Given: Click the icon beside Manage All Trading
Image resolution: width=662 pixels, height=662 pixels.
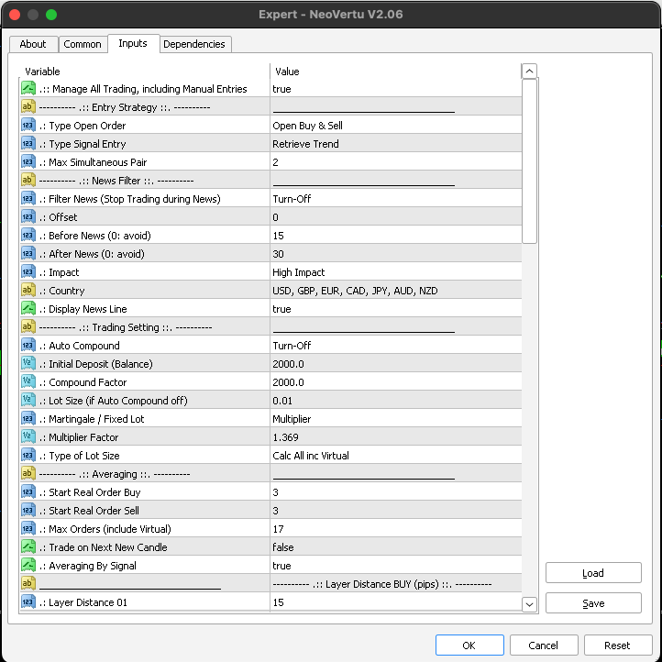Looking at the screenshot, I should [x=28, y=89].
